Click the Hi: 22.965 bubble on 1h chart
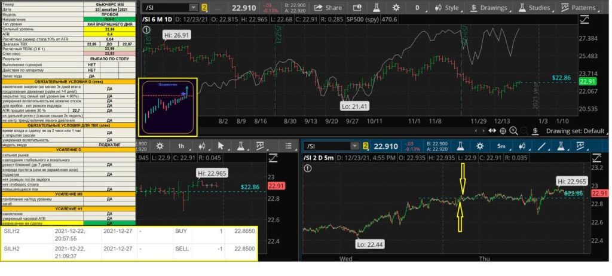612x276 pixels. pyautogui.click(x=212, y=173)
